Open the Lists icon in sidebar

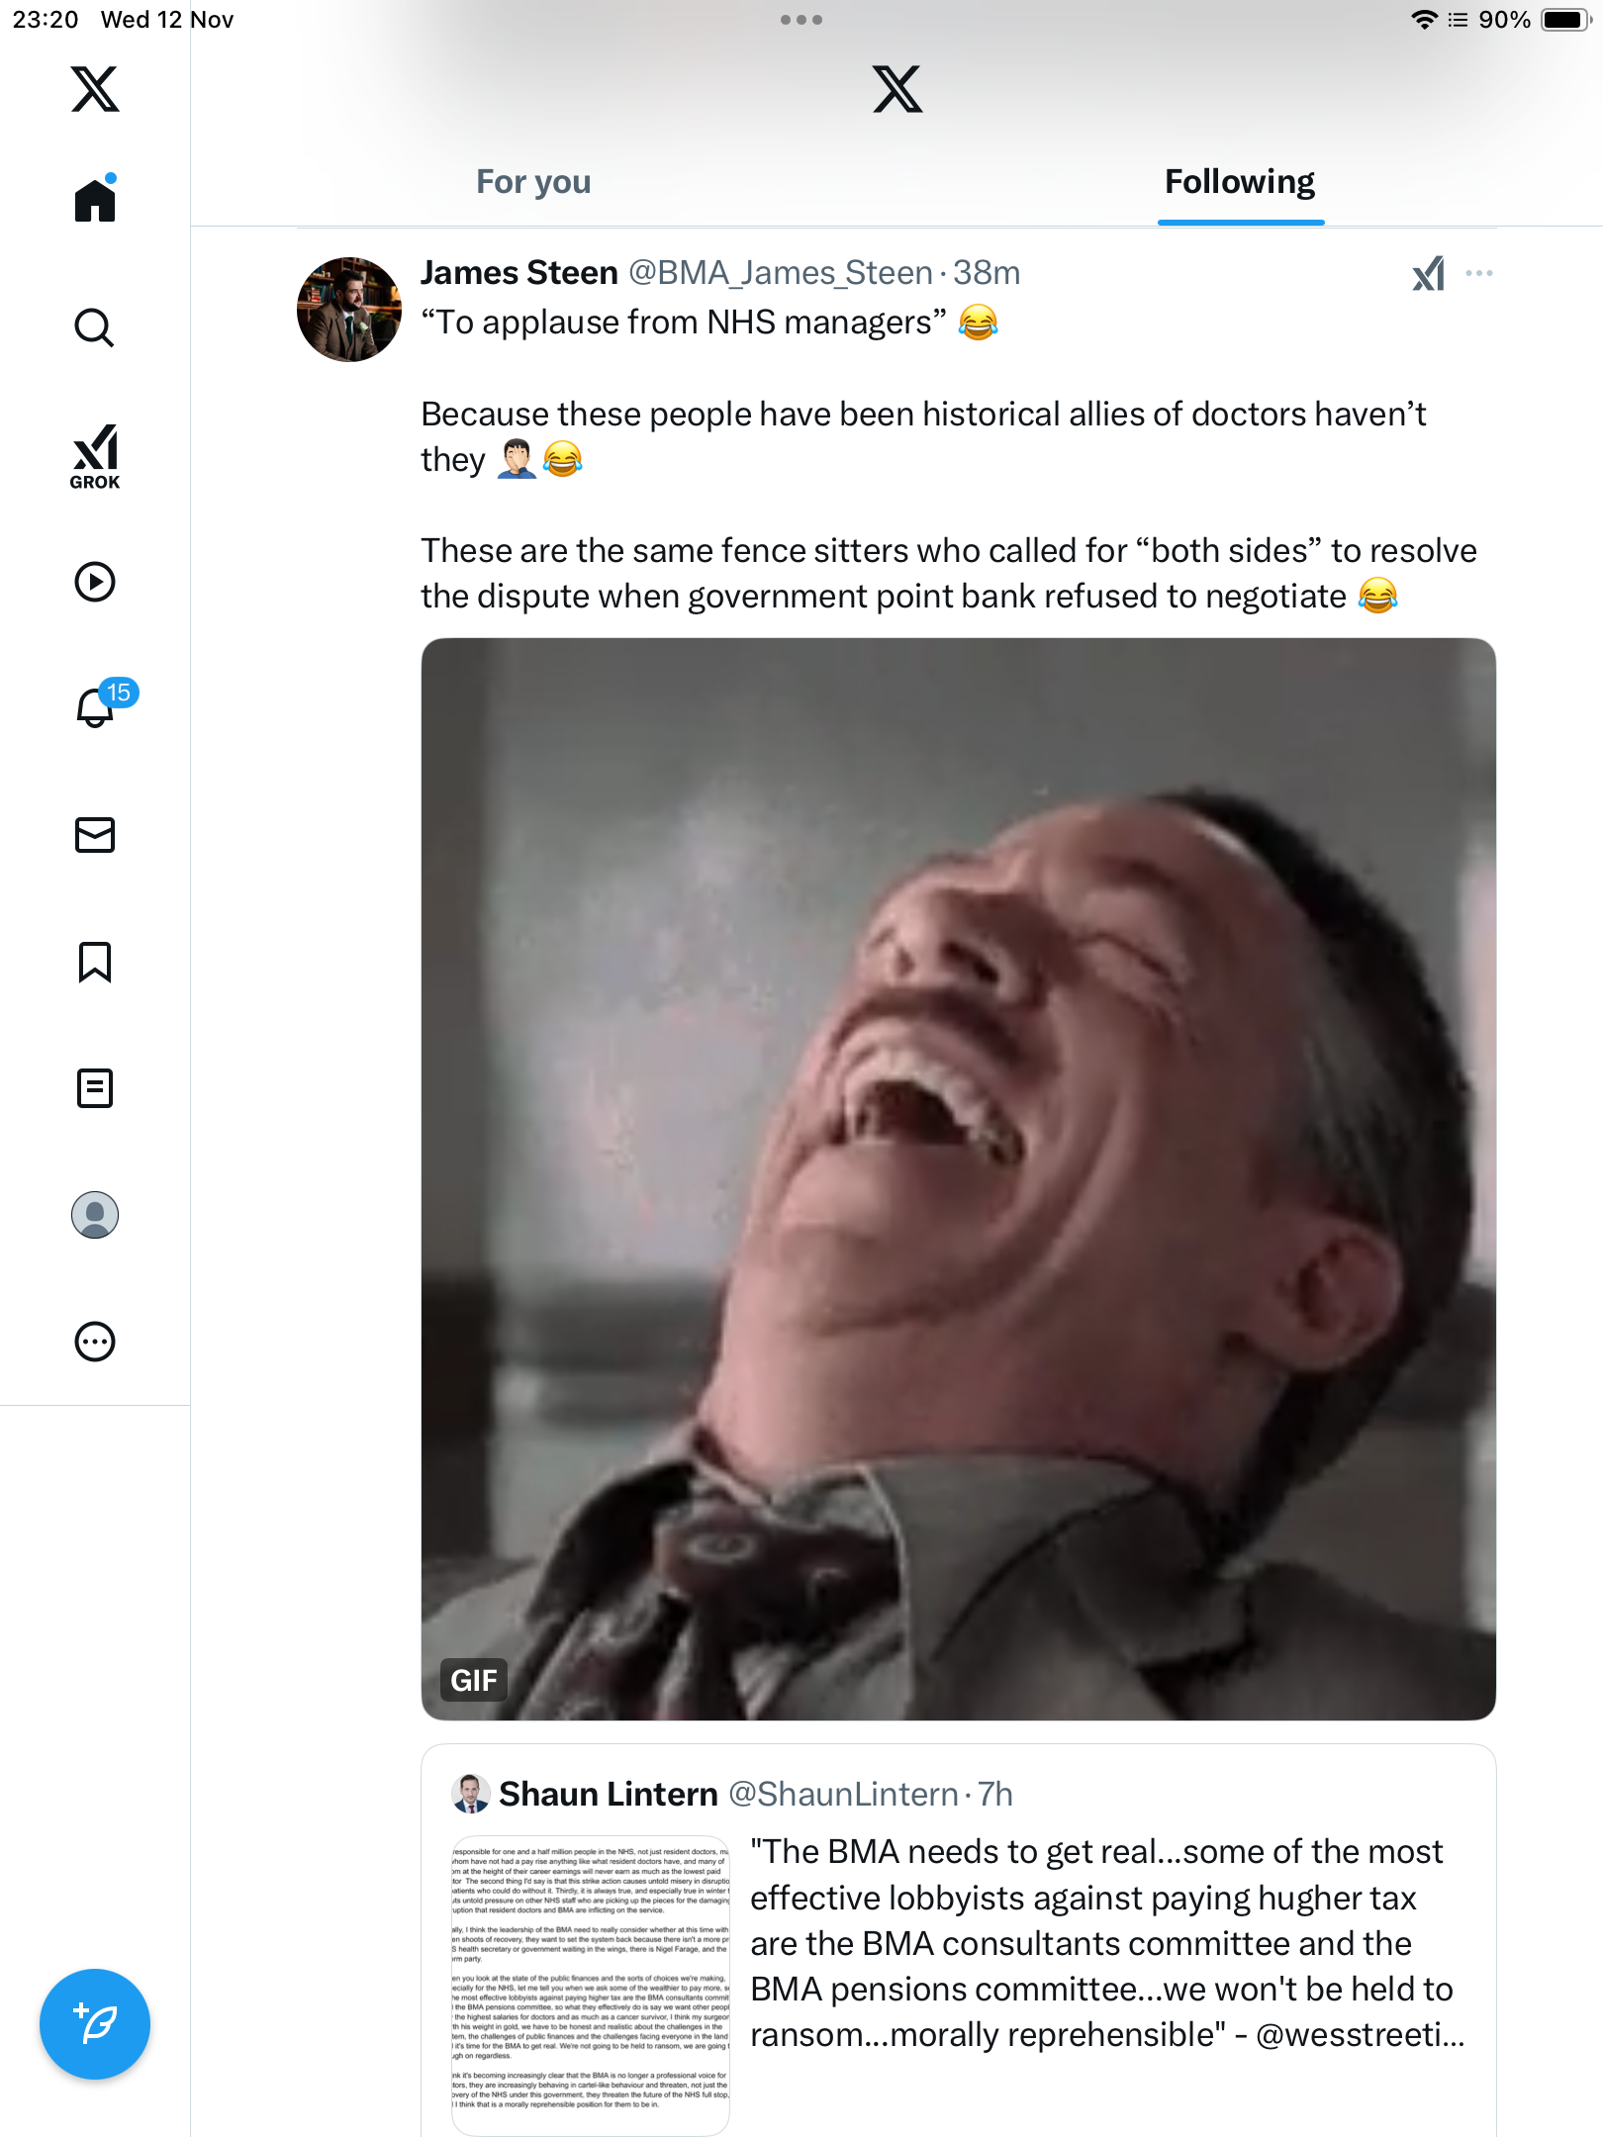click(95, 1088)
